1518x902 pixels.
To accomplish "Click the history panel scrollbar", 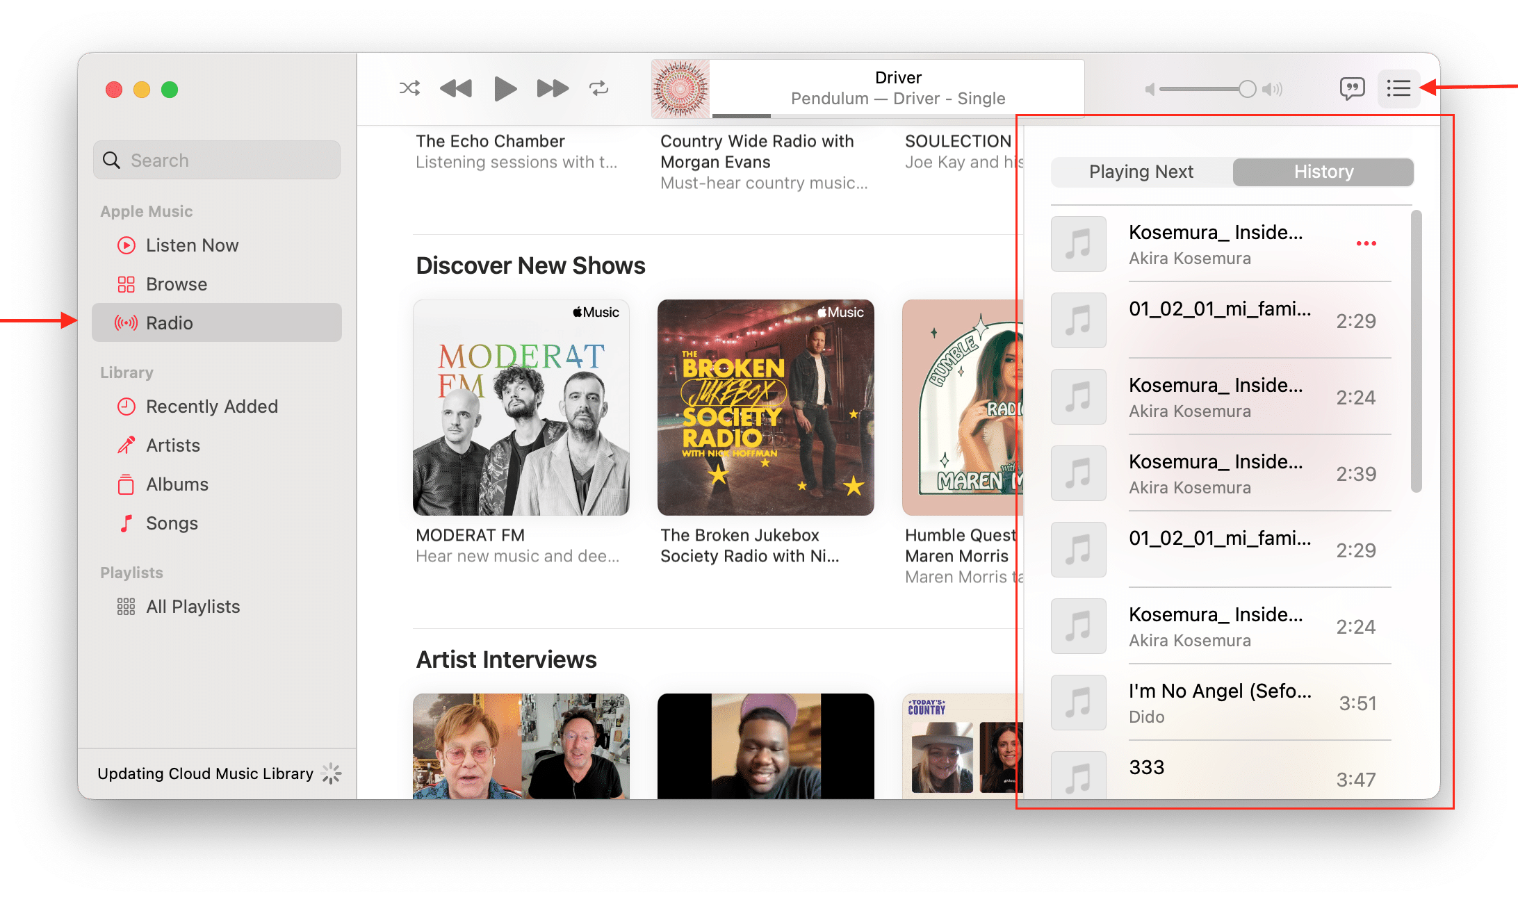I will click(1416, 351).
